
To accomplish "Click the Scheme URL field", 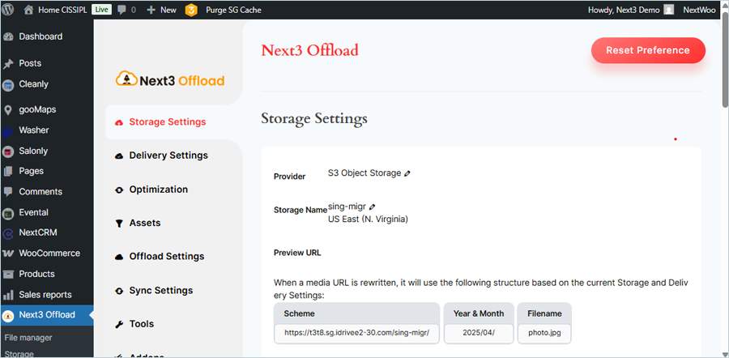I will [x=360, y=334].
